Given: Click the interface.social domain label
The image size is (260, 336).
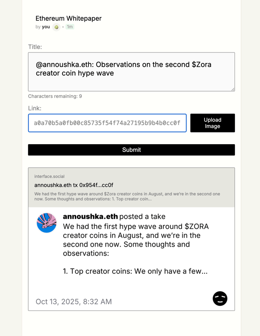Looking at the screenshot, I should tap(49, 176).
